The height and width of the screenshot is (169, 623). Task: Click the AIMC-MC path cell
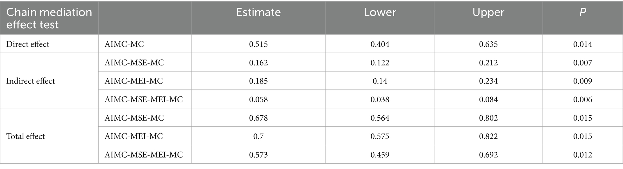click(124, 44)
